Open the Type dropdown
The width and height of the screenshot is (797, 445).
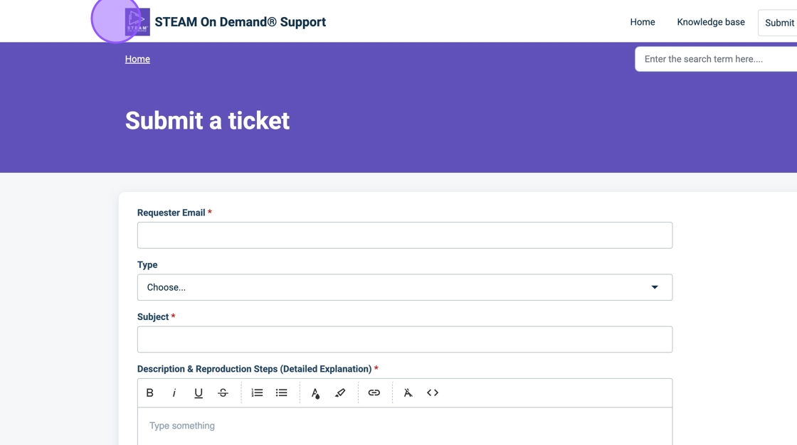coord(404,287)
